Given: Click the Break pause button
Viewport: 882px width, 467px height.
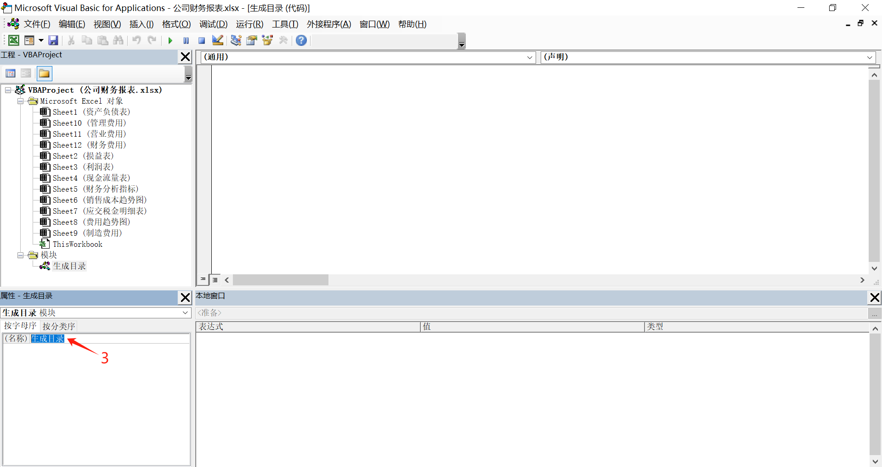Looking at the screenshot, I should click(186, 40).
